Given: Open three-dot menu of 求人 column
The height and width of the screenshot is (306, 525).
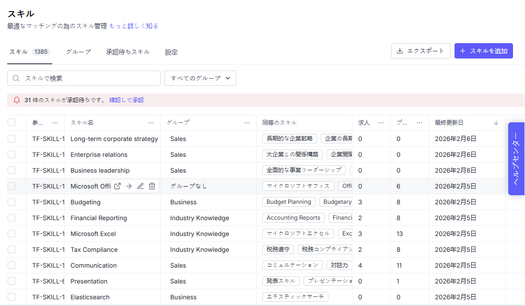Looking at the screenshot, I should (381, 123).
